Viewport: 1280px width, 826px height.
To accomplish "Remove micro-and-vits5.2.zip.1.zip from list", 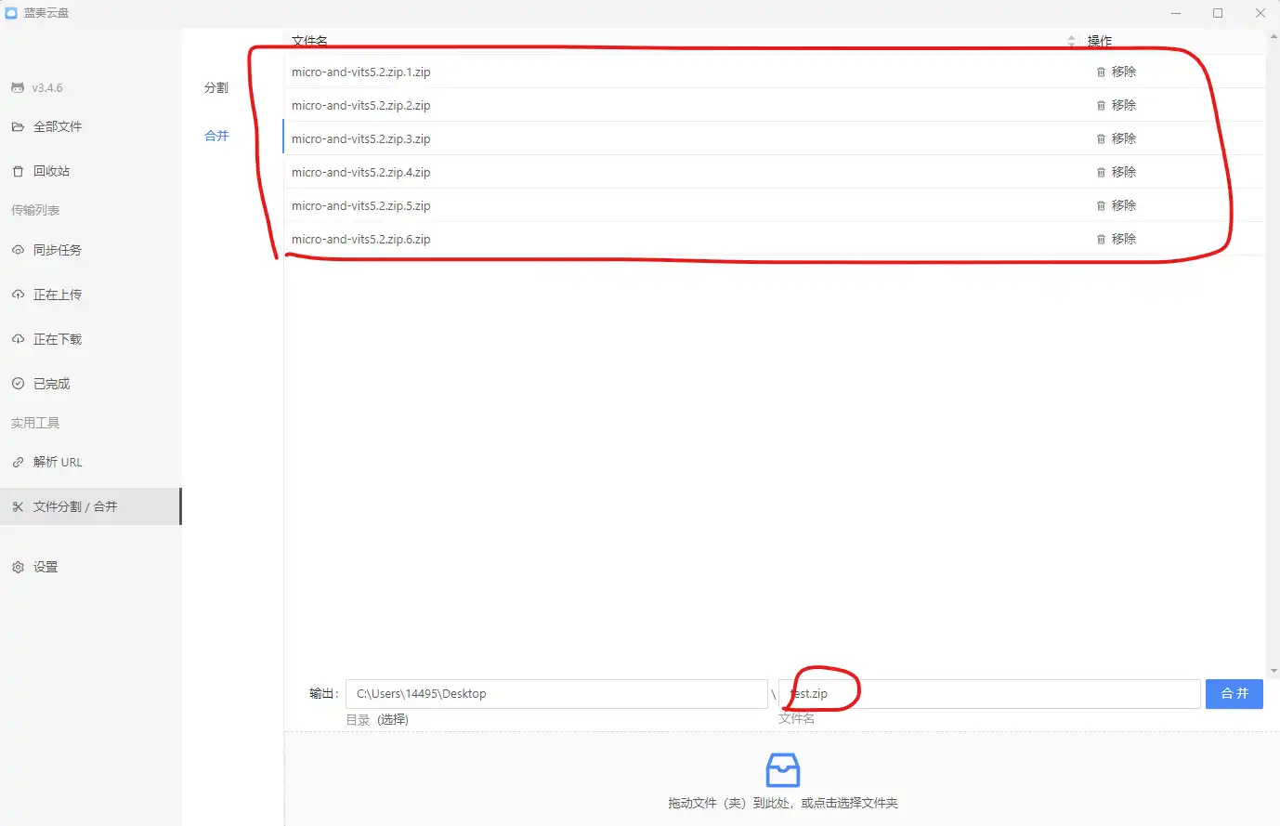I will coord(1116,72).
